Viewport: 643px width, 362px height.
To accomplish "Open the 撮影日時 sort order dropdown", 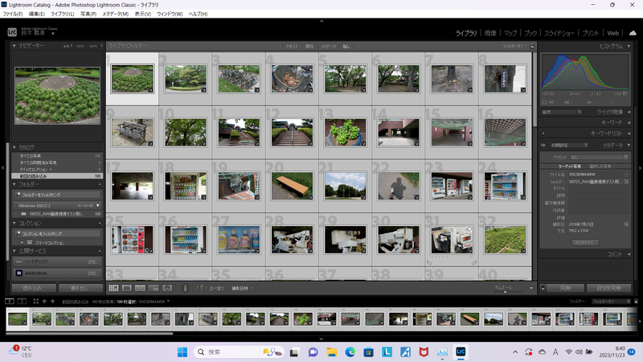I will (242, 288).
